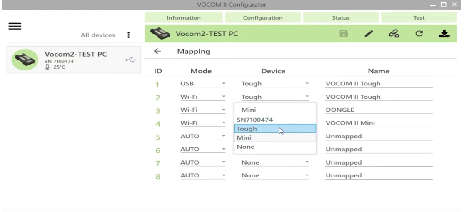
Task: Click the Device column header
Action: coord(273,71)
